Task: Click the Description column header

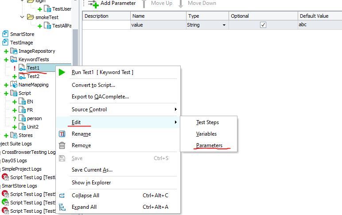Action: (x=106, y=16)
